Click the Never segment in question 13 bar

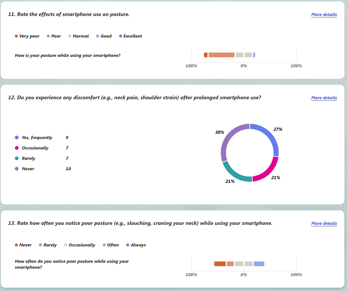click(220, 264)
